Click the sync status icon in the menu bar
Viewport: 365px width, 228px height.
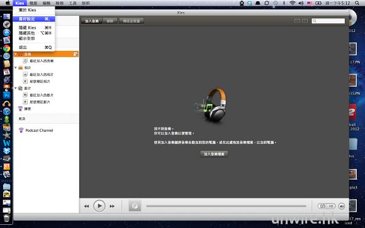(267, 3)
